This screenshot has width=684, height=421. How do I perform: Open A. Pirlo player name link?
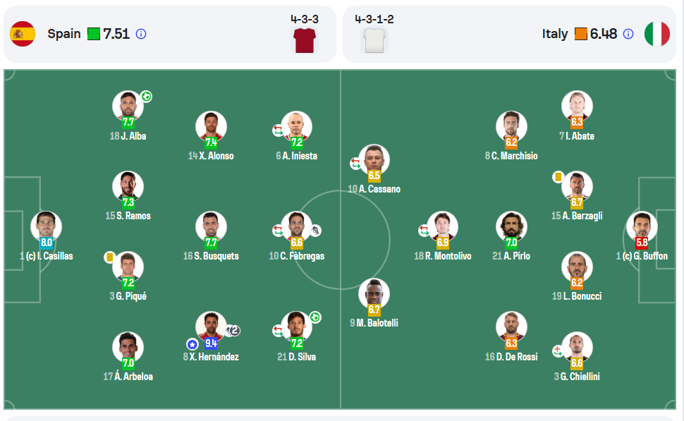click(511, 256)
